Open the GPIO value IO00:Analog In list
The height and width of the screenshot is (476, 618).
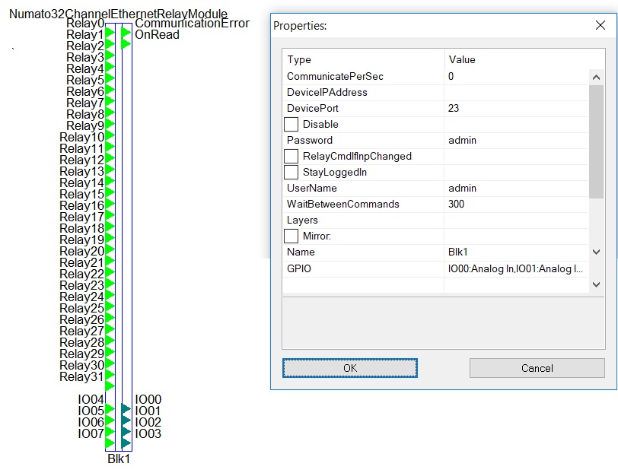516,268
